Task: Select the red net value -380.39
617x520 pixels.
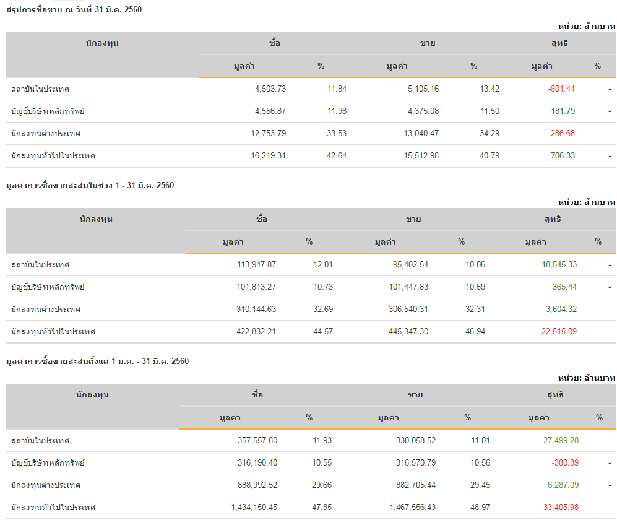Action: 564,462
